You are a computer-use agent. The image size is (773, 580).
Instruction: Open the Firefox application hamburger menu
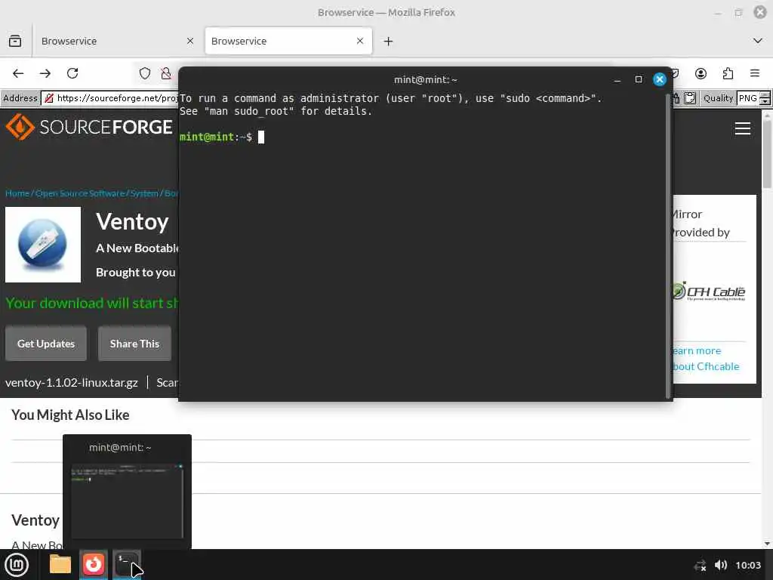tap(755, 73)
